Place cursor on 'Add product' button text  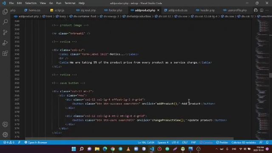point(191,104)
